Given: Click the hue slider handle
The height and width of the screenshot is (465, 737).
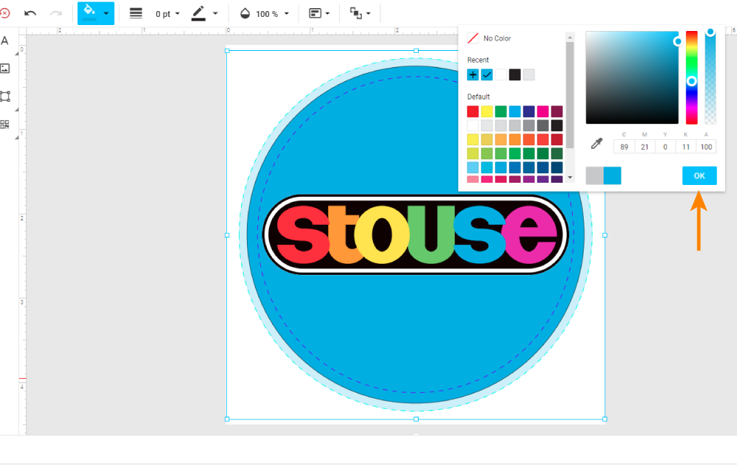Looking at the screenshot, I should point(691,81).
